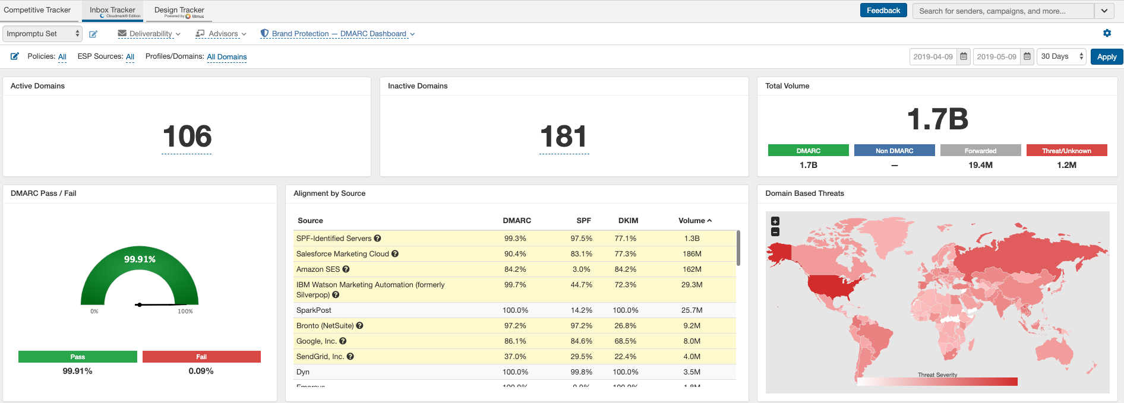Change the ESP Sources: All filter
This screenshot has width=1124, height=403.
[x=130, y=57]
